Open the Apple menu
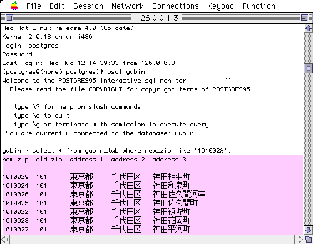Viewport: 313px width, 244px height. 14,6
